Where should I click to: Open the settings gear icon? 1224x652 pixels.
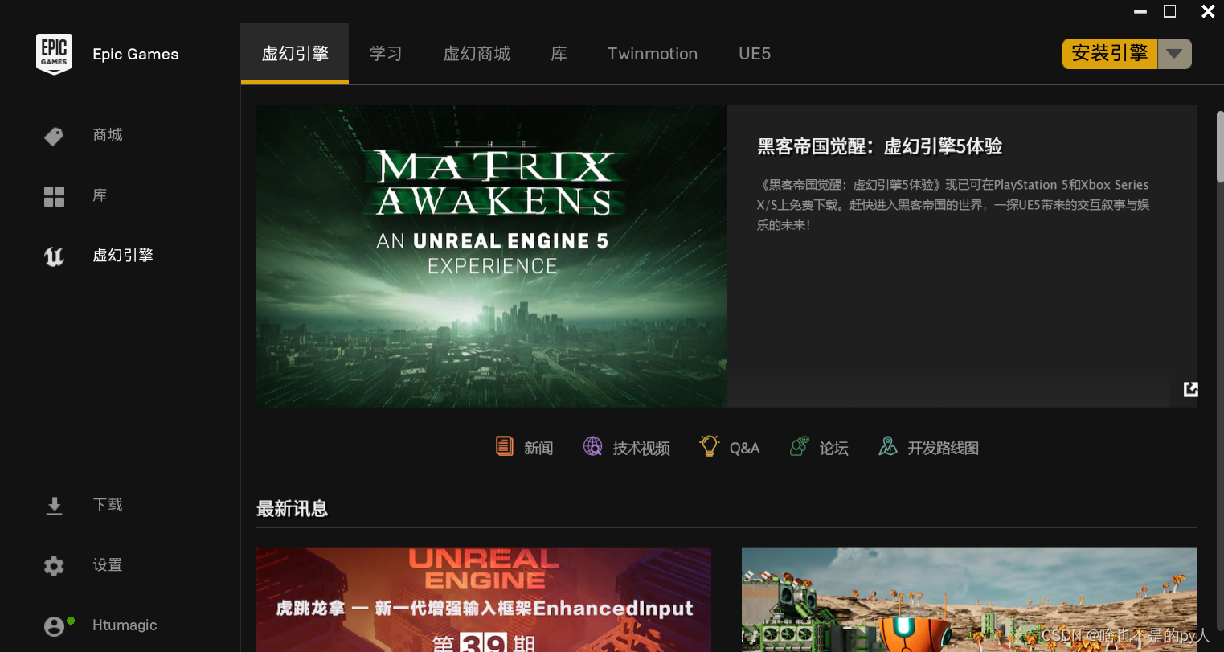click(54, 566)
